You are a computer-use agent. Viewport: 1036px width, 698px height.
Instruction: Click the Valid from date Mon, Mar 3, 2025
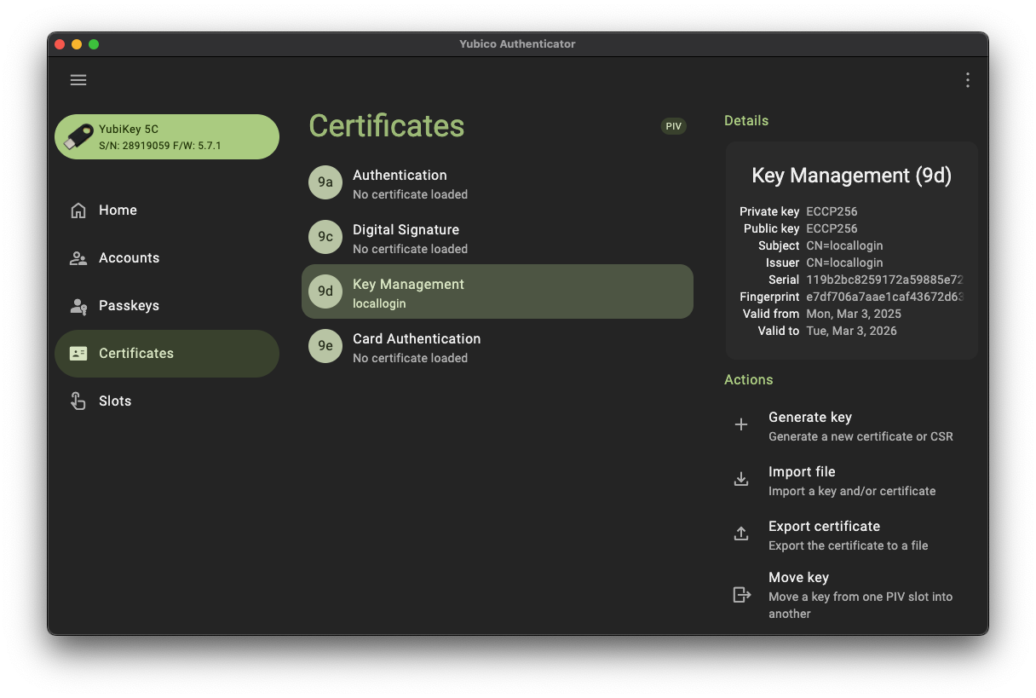[x=854, y=314]
